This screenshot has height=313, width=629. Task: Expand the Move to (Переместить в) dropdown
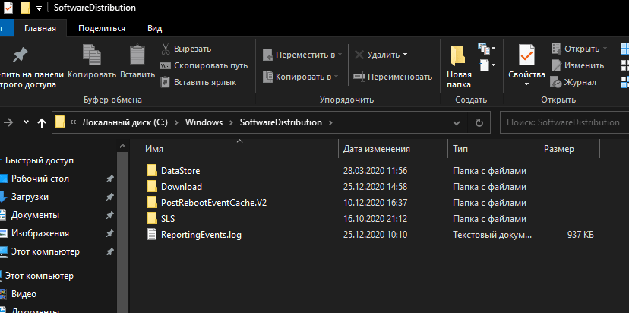pyautogui.click(x=340, y=55)
